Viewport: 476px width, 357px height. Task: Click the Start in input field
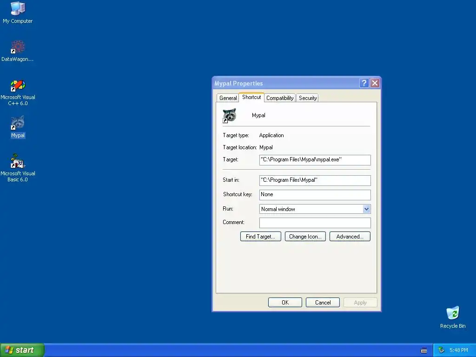tap(315, 180)
